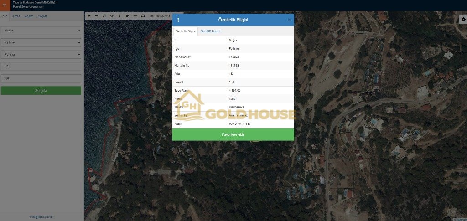Click the green Sorgula button
Viewport: 467px width, 221px height.
coord(41,90)
